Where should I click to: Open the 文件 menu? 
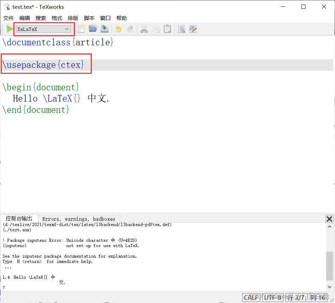tap(8, 18)
